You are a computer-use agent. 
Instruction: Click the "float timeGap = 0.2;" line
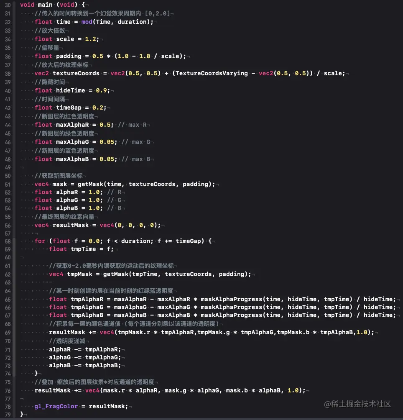point(70,108)
